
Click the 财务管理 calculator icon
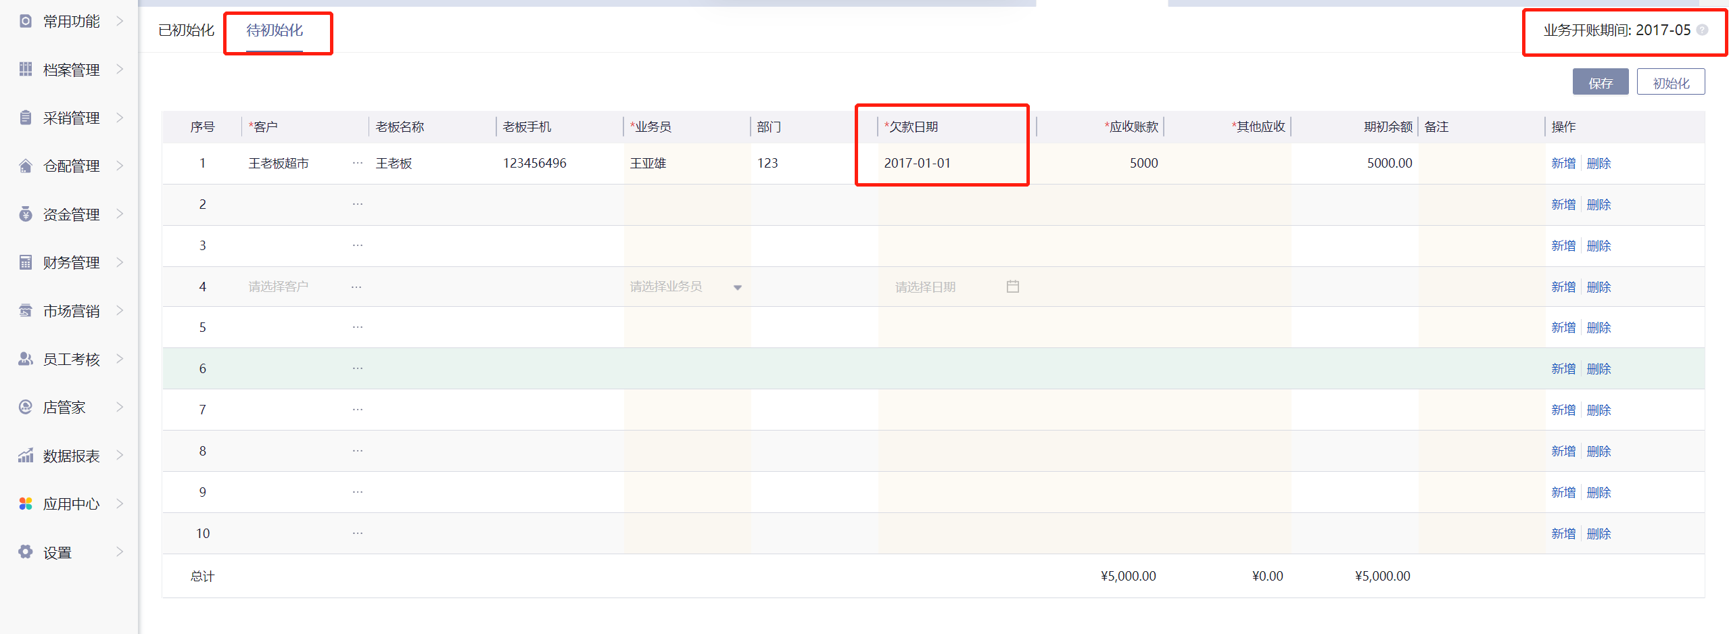pos(26,262)
